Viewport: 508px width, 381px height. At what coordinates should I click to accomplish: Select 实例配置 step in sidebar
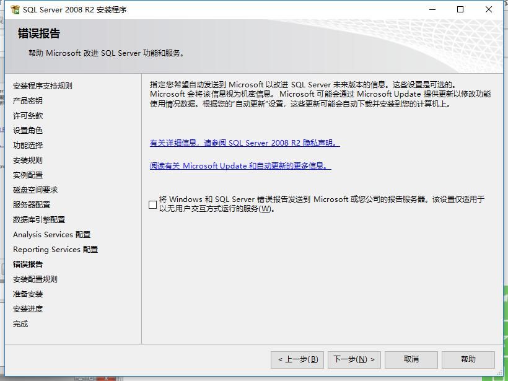coord(27,175)
